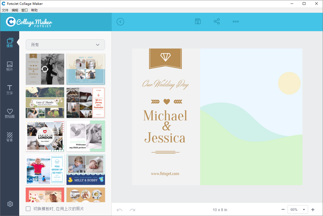Expand the 所有 template category dropdown
Viewport: 323px width, 216px height.
tap(65, 45)
